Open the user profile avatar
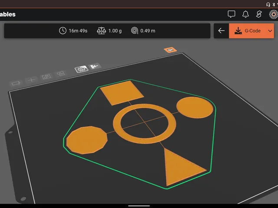 (x=273, y=14)
